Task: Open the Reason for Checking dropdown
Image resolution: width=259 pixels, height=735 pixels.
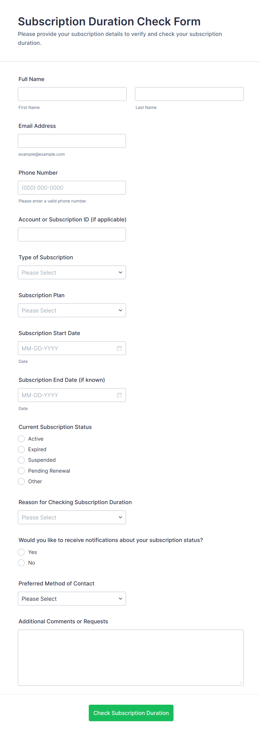Action: (72, 517)
